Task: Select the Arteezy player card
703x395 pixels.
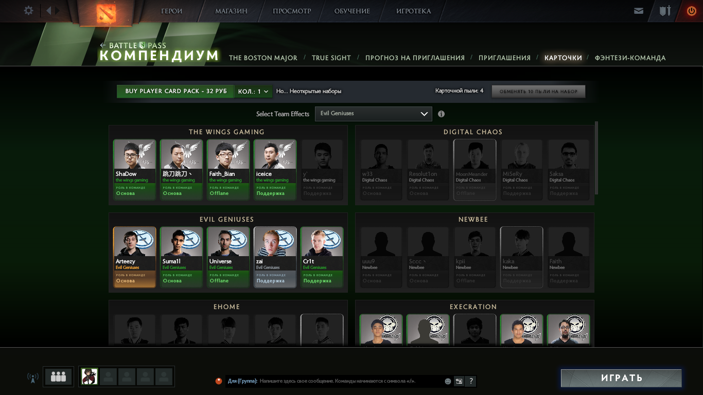Action: [x=134, y=257]
